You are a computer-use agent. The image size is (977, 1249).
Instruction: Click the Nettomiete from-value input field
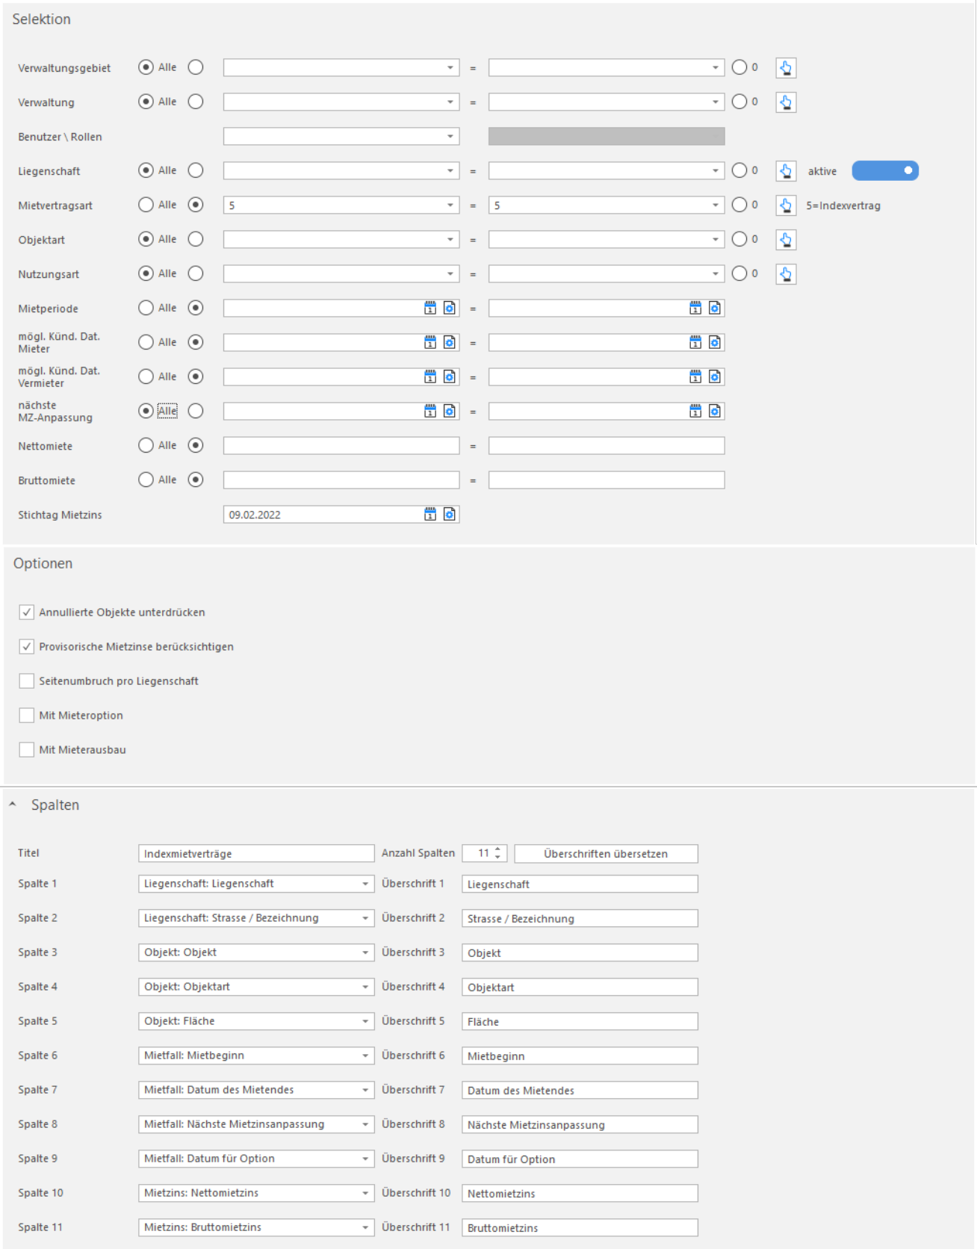click(341, 446)
